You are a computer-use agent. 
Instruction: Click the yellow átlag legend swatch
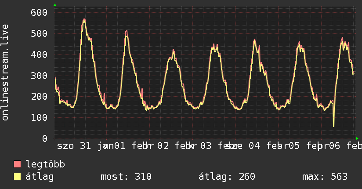(x=18, y=177)
